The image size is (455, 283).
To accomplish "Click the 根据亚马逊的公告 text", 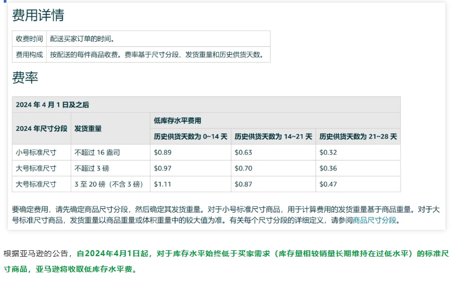I will click(36, 254).
